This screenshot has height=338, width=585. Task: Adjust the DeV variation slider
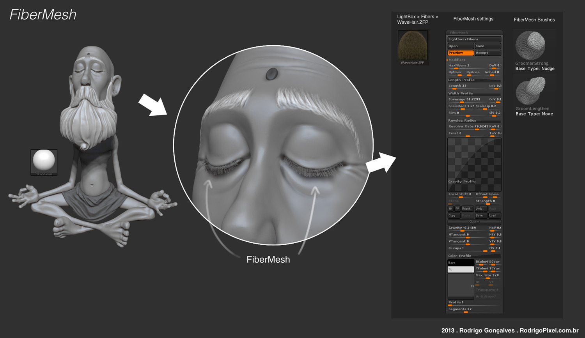495,66
